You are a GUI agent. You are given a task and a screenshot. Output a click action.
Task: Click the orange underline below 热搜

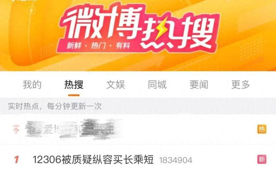click(74, 95)
